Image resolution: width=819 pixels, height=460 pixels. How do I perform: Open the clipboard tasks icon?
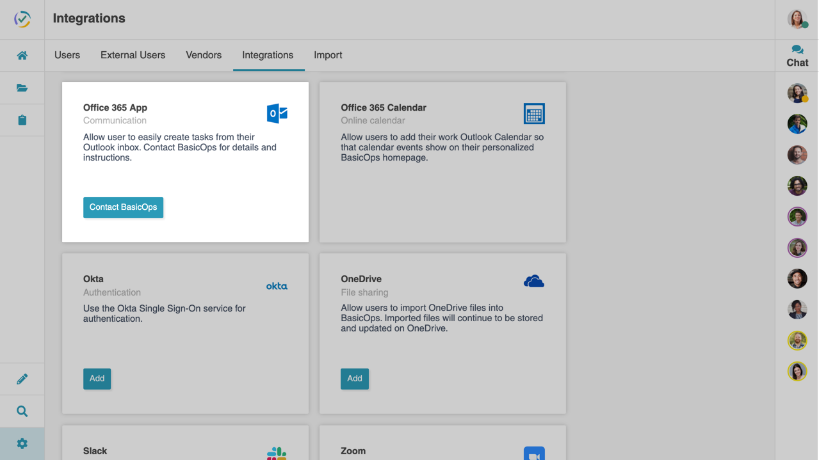(22, 120)
